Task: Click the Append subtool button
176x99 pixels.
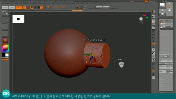Action: (169, 67)
